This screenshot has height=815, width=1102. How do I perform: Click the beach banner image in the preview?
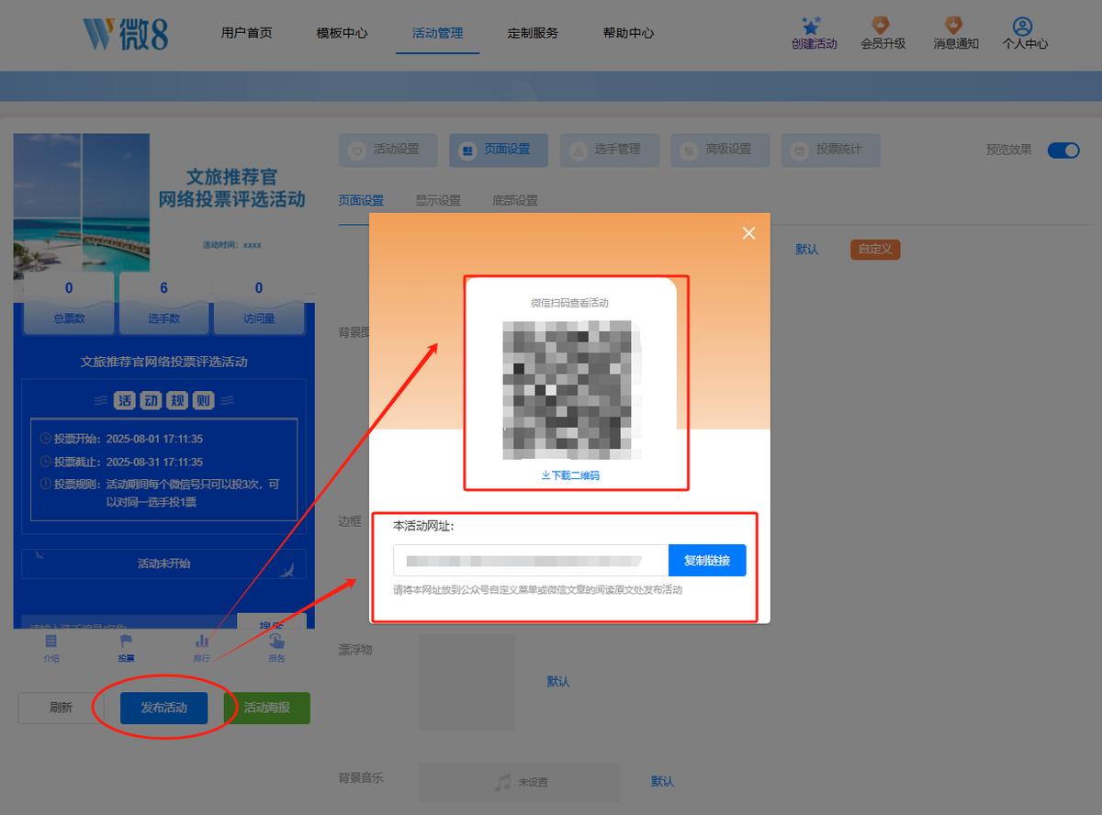click(82, 204)
